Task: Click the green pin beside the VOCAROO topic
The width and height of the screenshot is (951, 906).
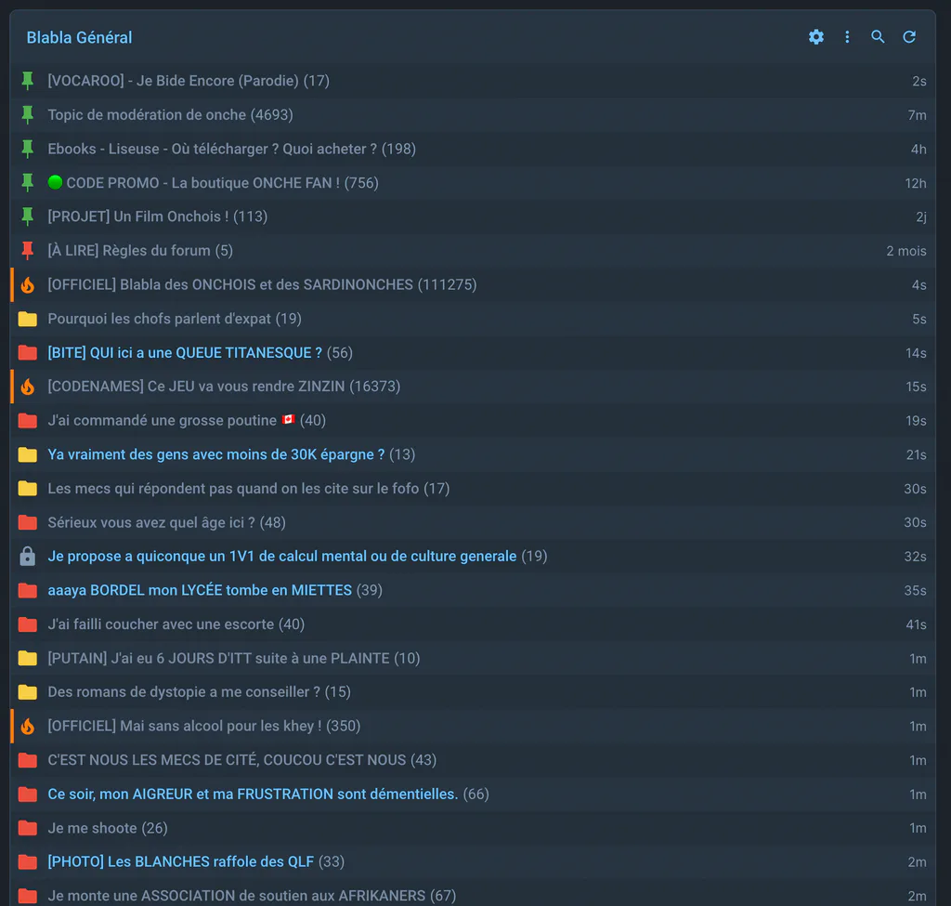Action: [x=27, y=81]
